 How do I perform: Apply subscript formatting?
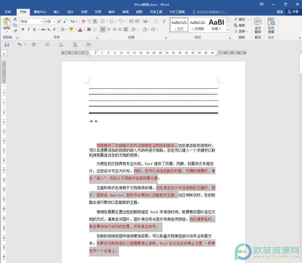pos(49,29)
